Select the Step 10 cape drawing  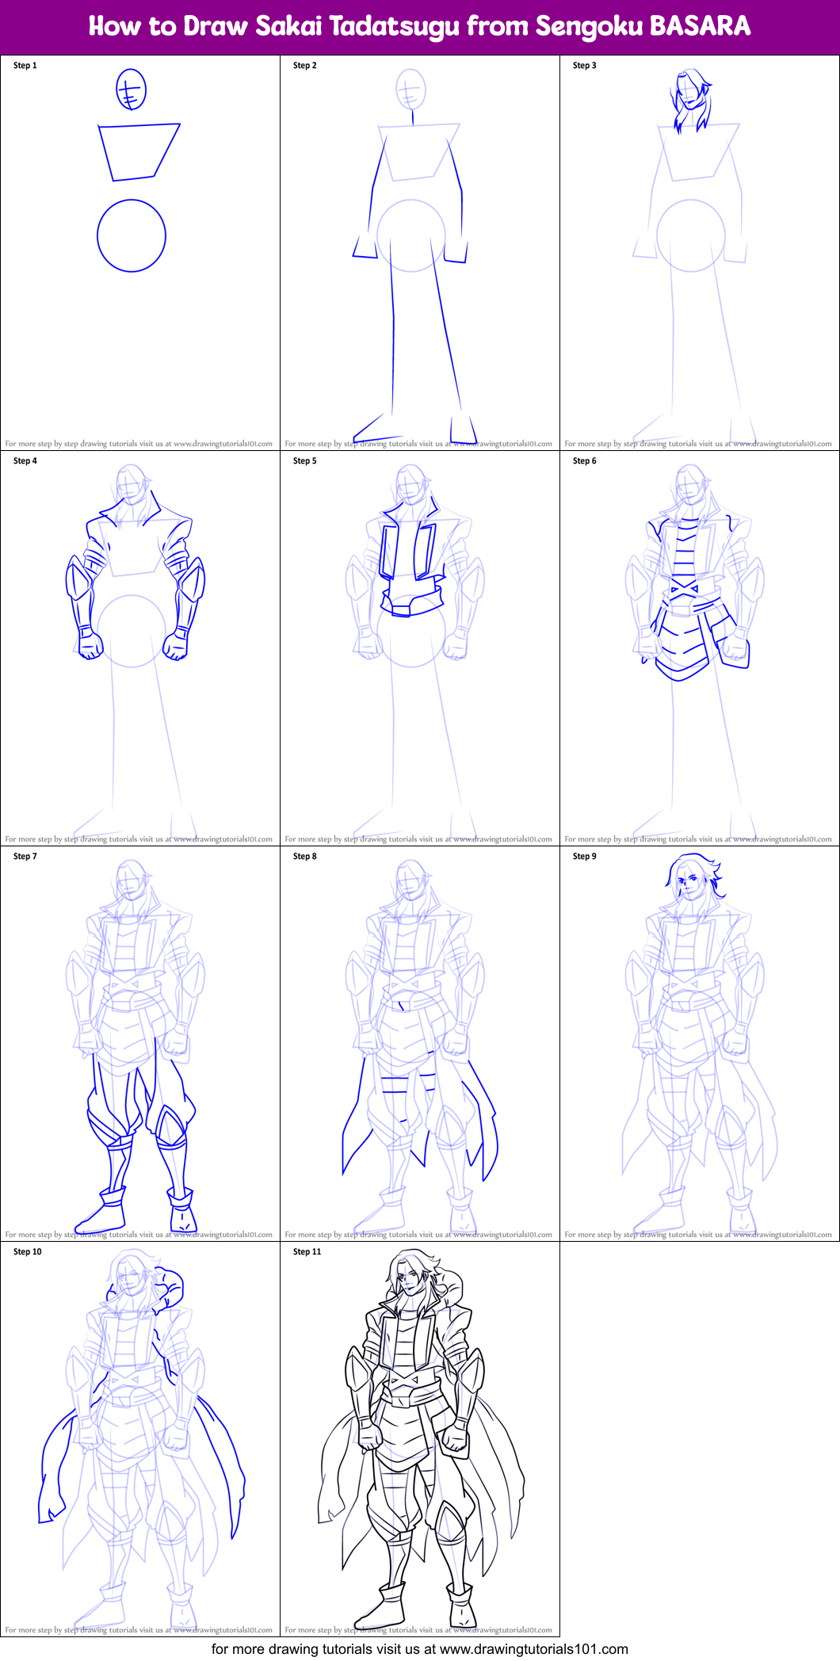tap(139, 1439)
